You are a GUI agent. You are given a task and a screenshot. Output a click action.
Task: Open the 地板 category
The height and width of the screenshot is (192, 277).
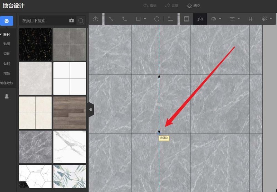click(x=7, y=73)
